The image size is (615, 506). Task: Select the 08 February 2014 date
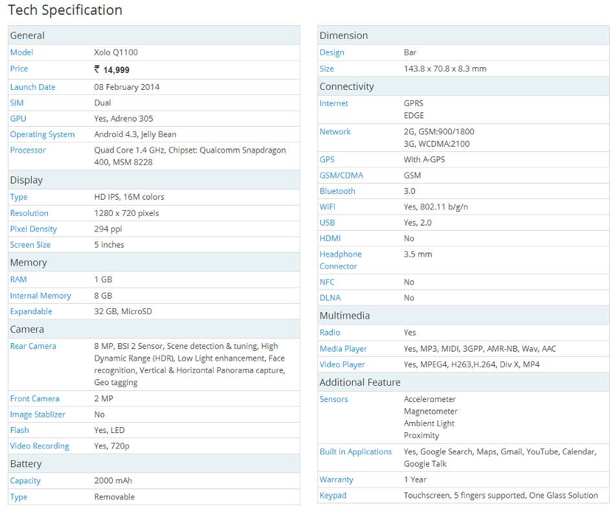tap(127, 87)
